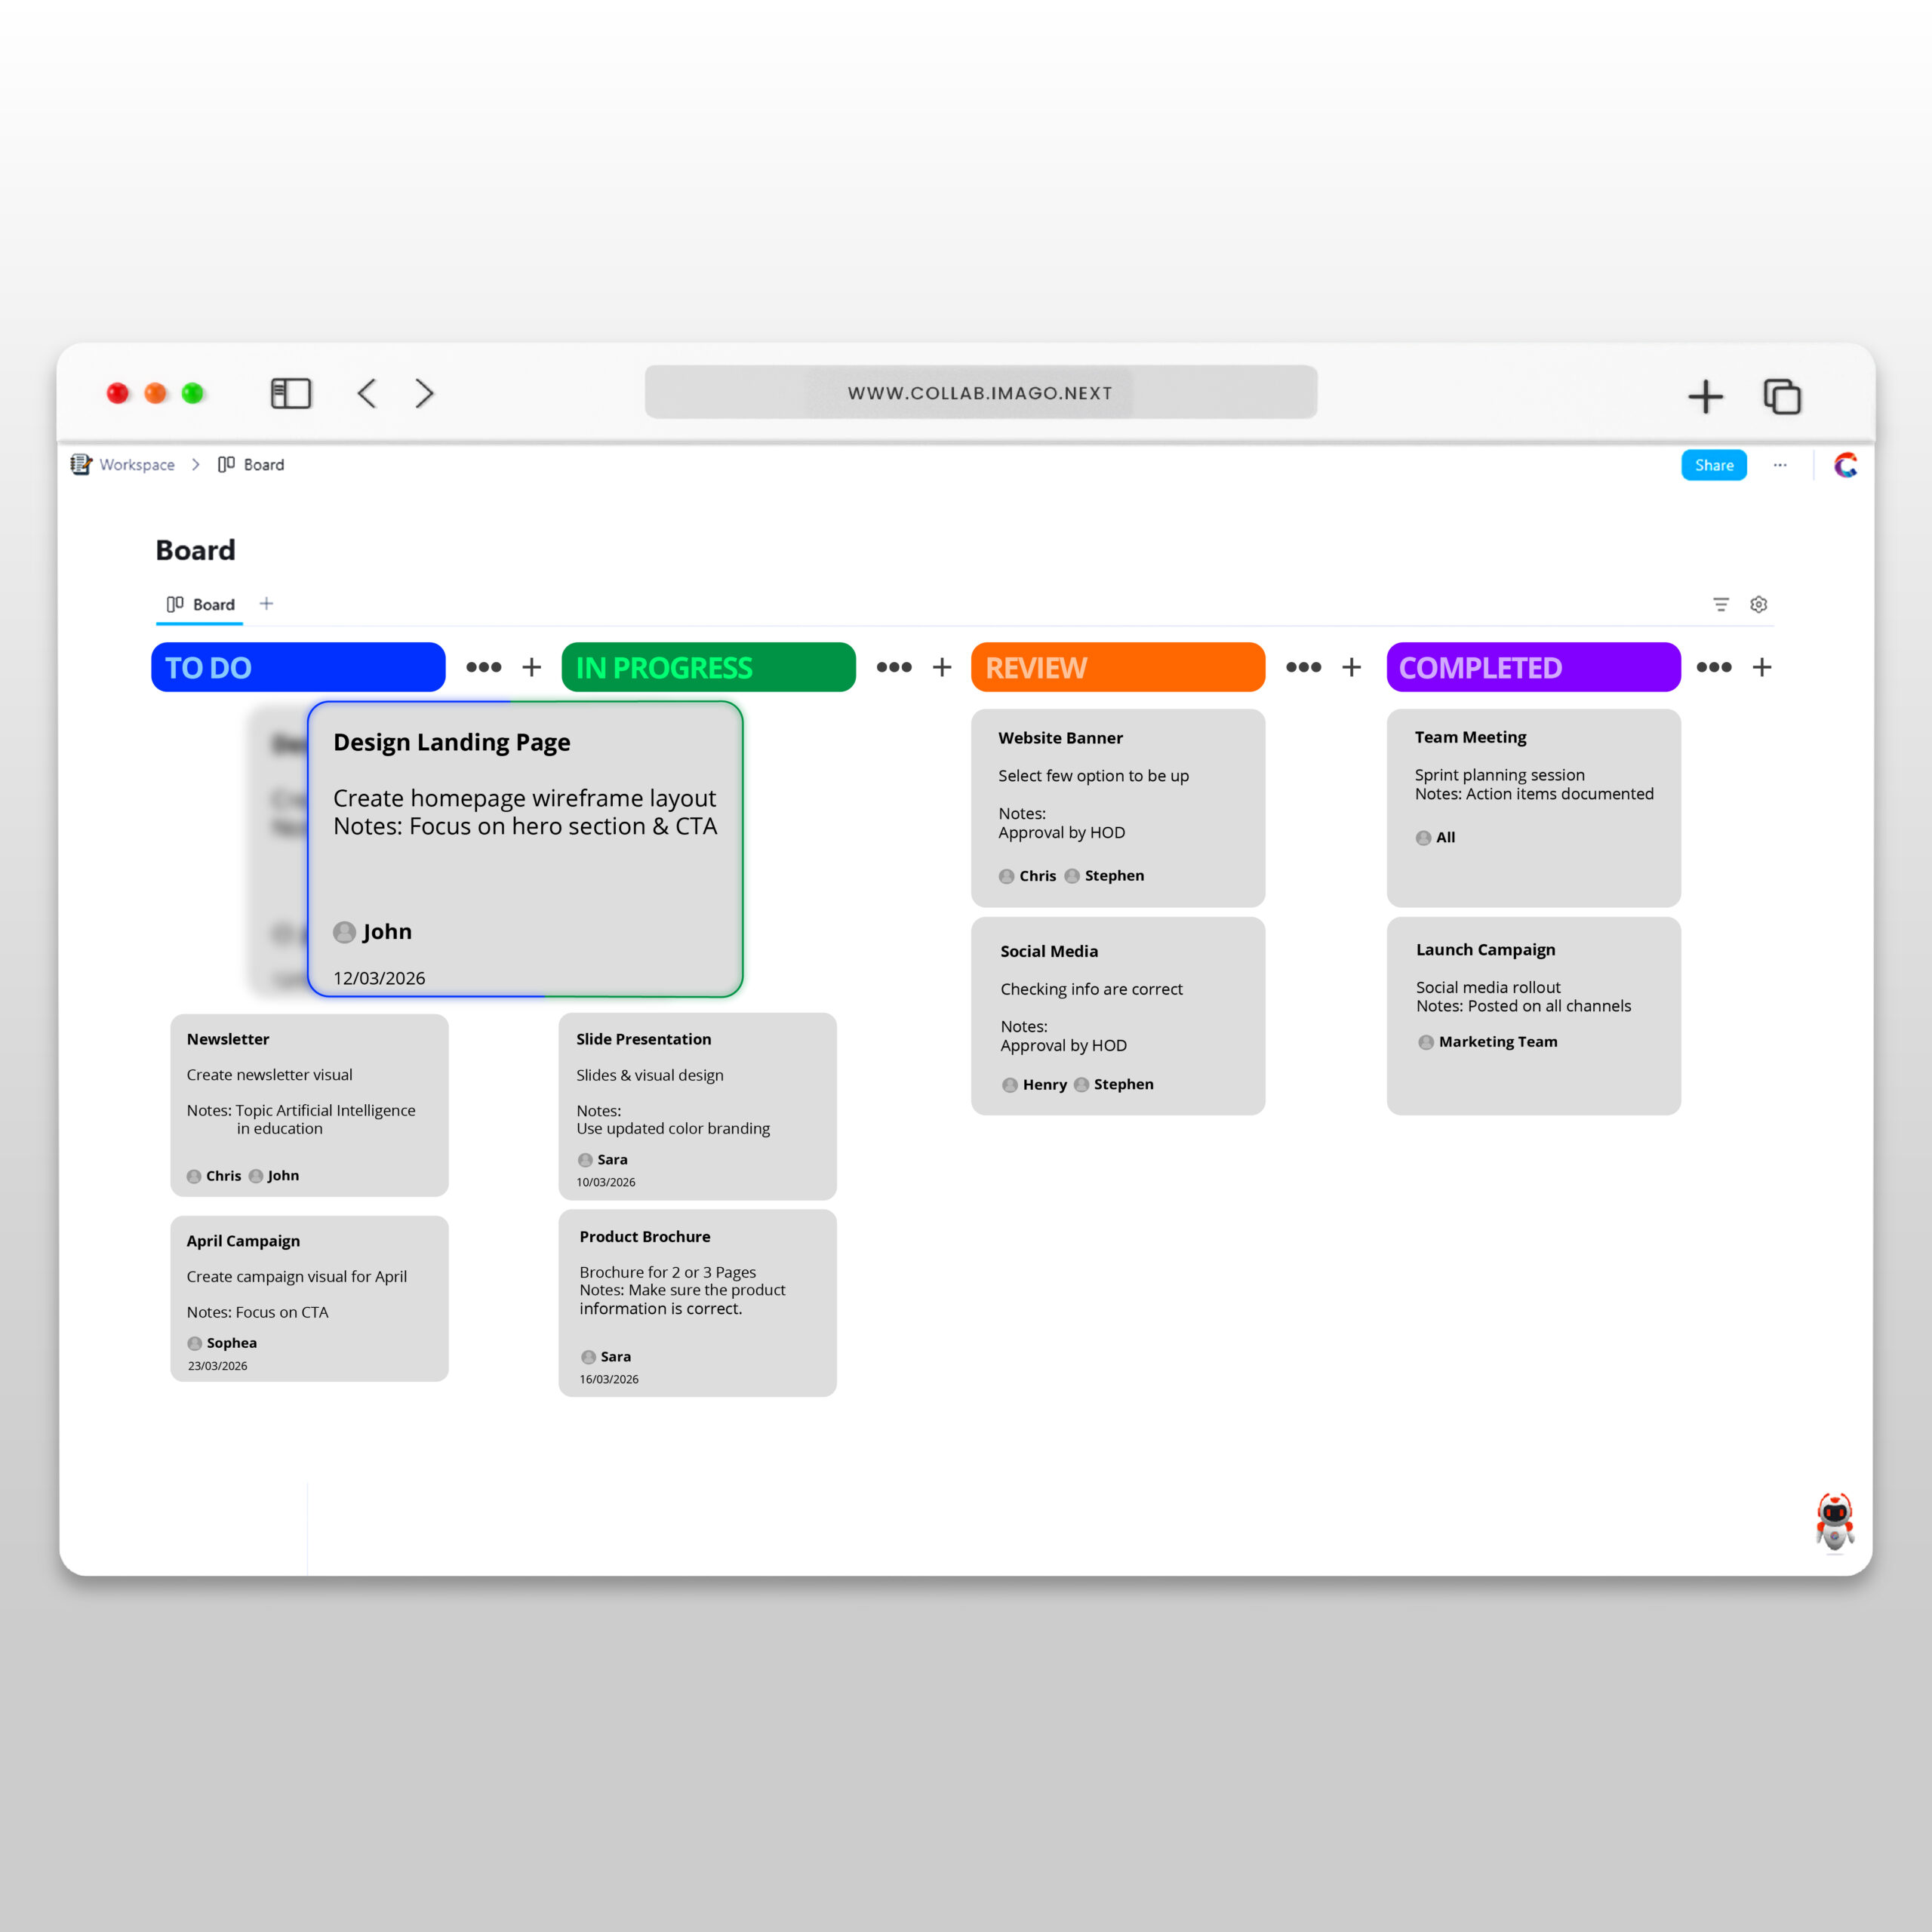Open the COMPLETED column three-dot menu
Viewport: 1932px width, 1932px height.
pos(1713,667)
